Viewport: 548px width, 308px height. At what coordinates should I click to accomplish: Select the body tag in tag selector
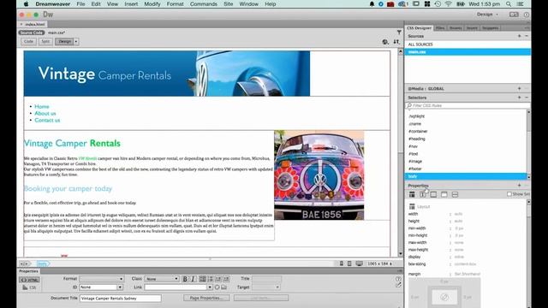(x=43, y=264)
